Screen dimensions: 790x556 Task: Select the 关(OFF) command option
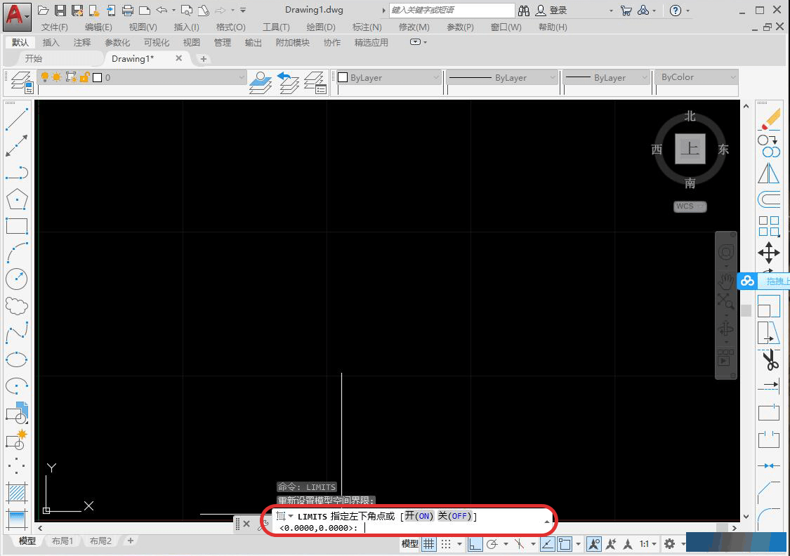[x=454, y=516]
